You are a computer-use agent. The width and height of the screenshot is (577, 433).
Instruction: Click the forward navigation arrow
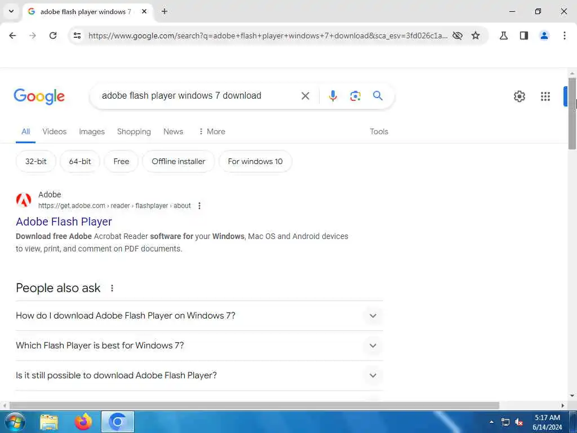pos(33,36)
